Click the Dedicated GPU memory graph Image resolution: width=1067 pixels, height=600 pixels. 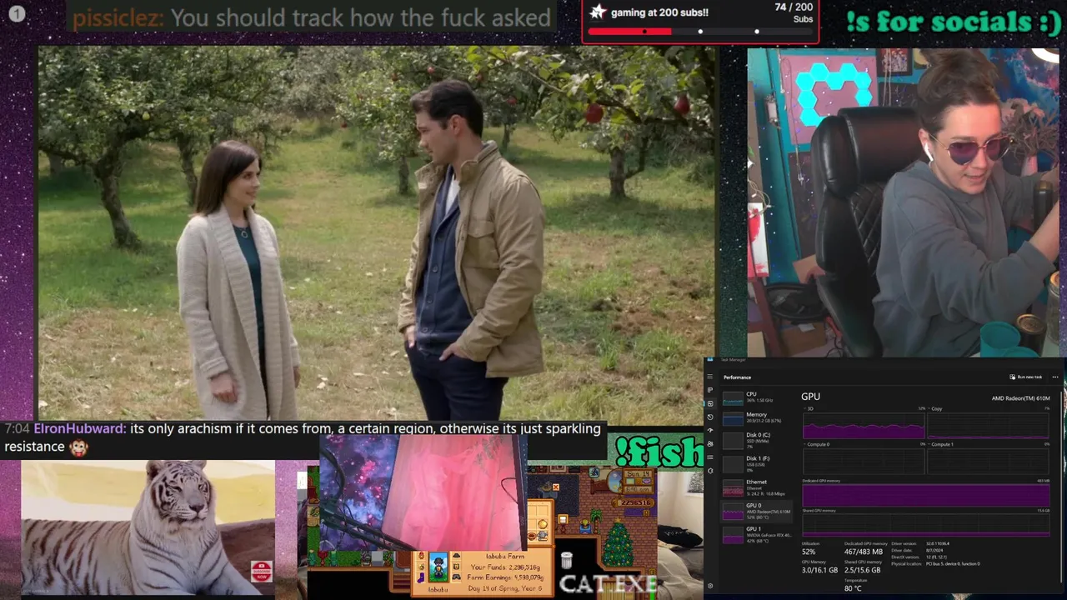(x=925, y=495)
